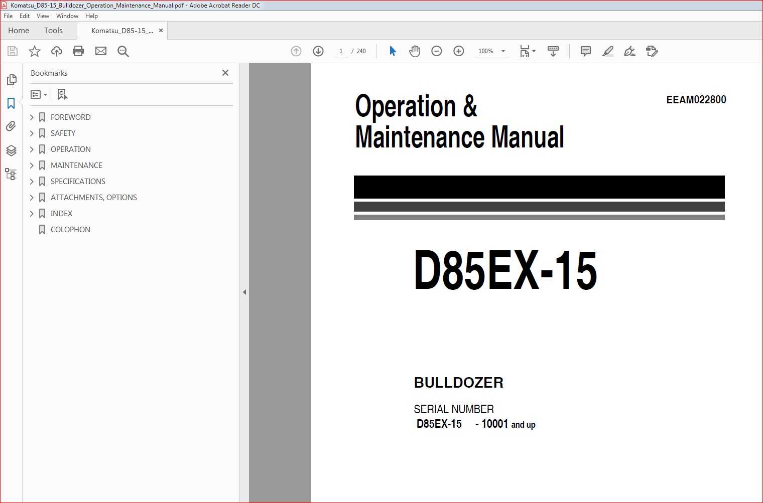Screen dimensions: 763x503
Task: Open the Help menu
Action: point(91,16)
